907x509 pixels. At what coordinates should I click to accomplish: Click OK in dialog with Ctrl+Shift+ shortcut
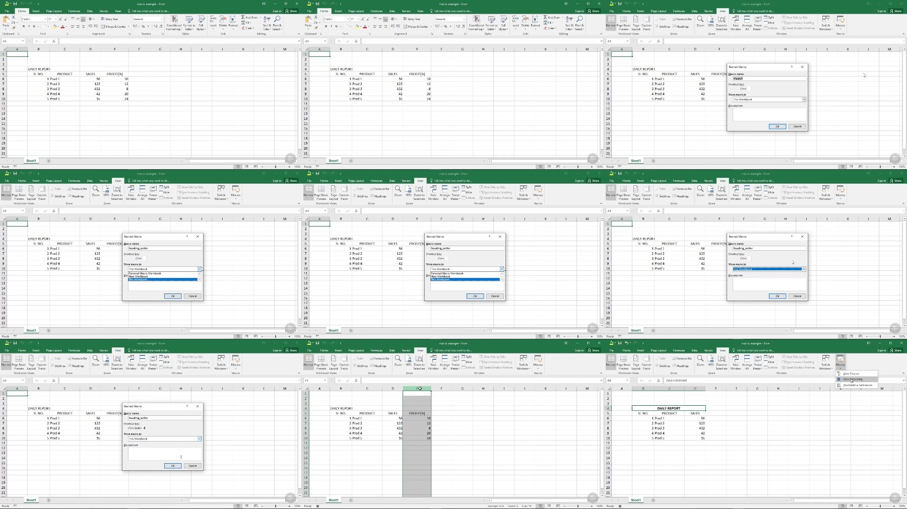click(173, 466)
